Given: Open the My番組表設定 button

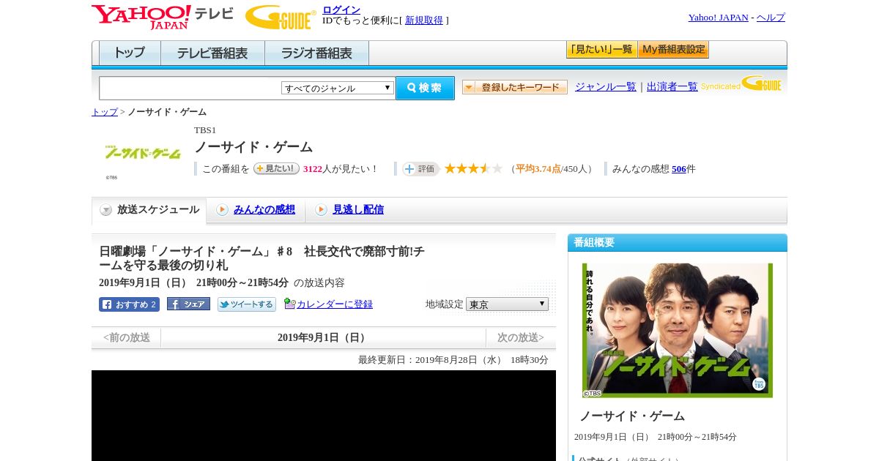Looking at the screenshot, I should pyautogui.click(x=673, y=50).
